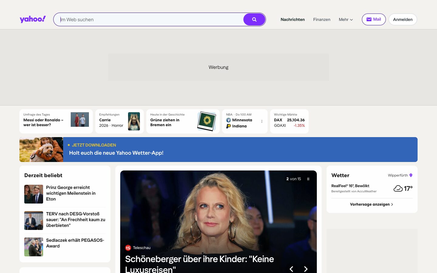Click the TERV article thumbnail
This screenshot has width=437, height=273.
pos(34,221)
